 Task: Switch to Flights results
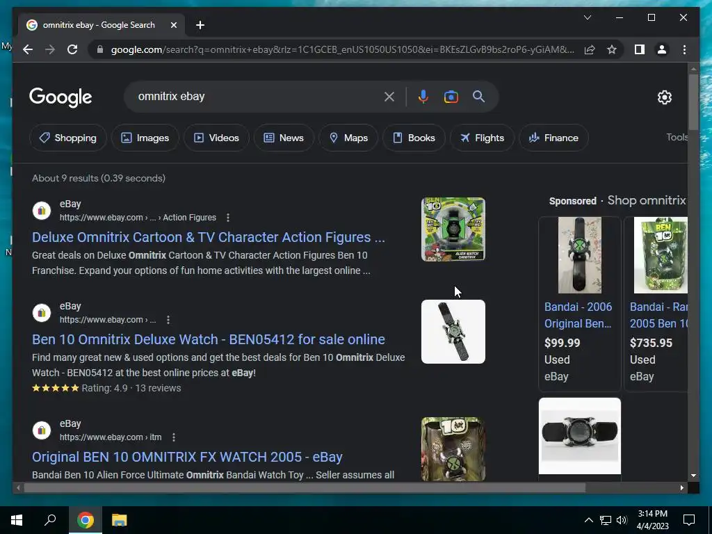pos(482,138)
